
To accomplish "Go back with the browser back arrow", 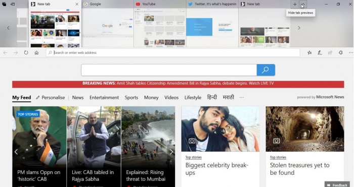I will click(x=6, y=52).
